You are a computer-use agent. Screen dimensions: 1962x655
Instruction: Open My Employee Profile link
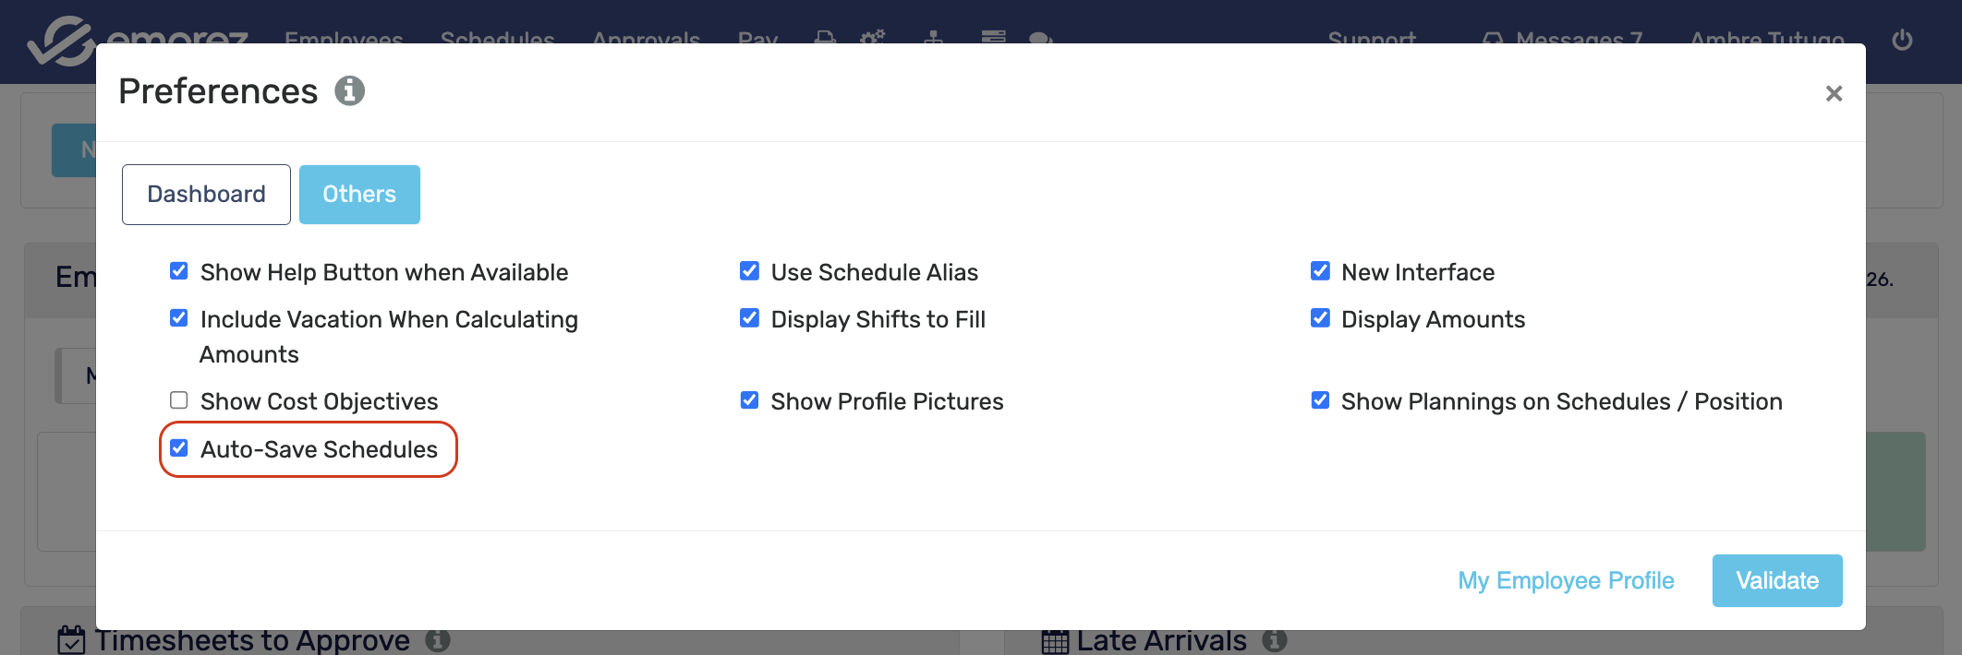[x=1566, y=580]
